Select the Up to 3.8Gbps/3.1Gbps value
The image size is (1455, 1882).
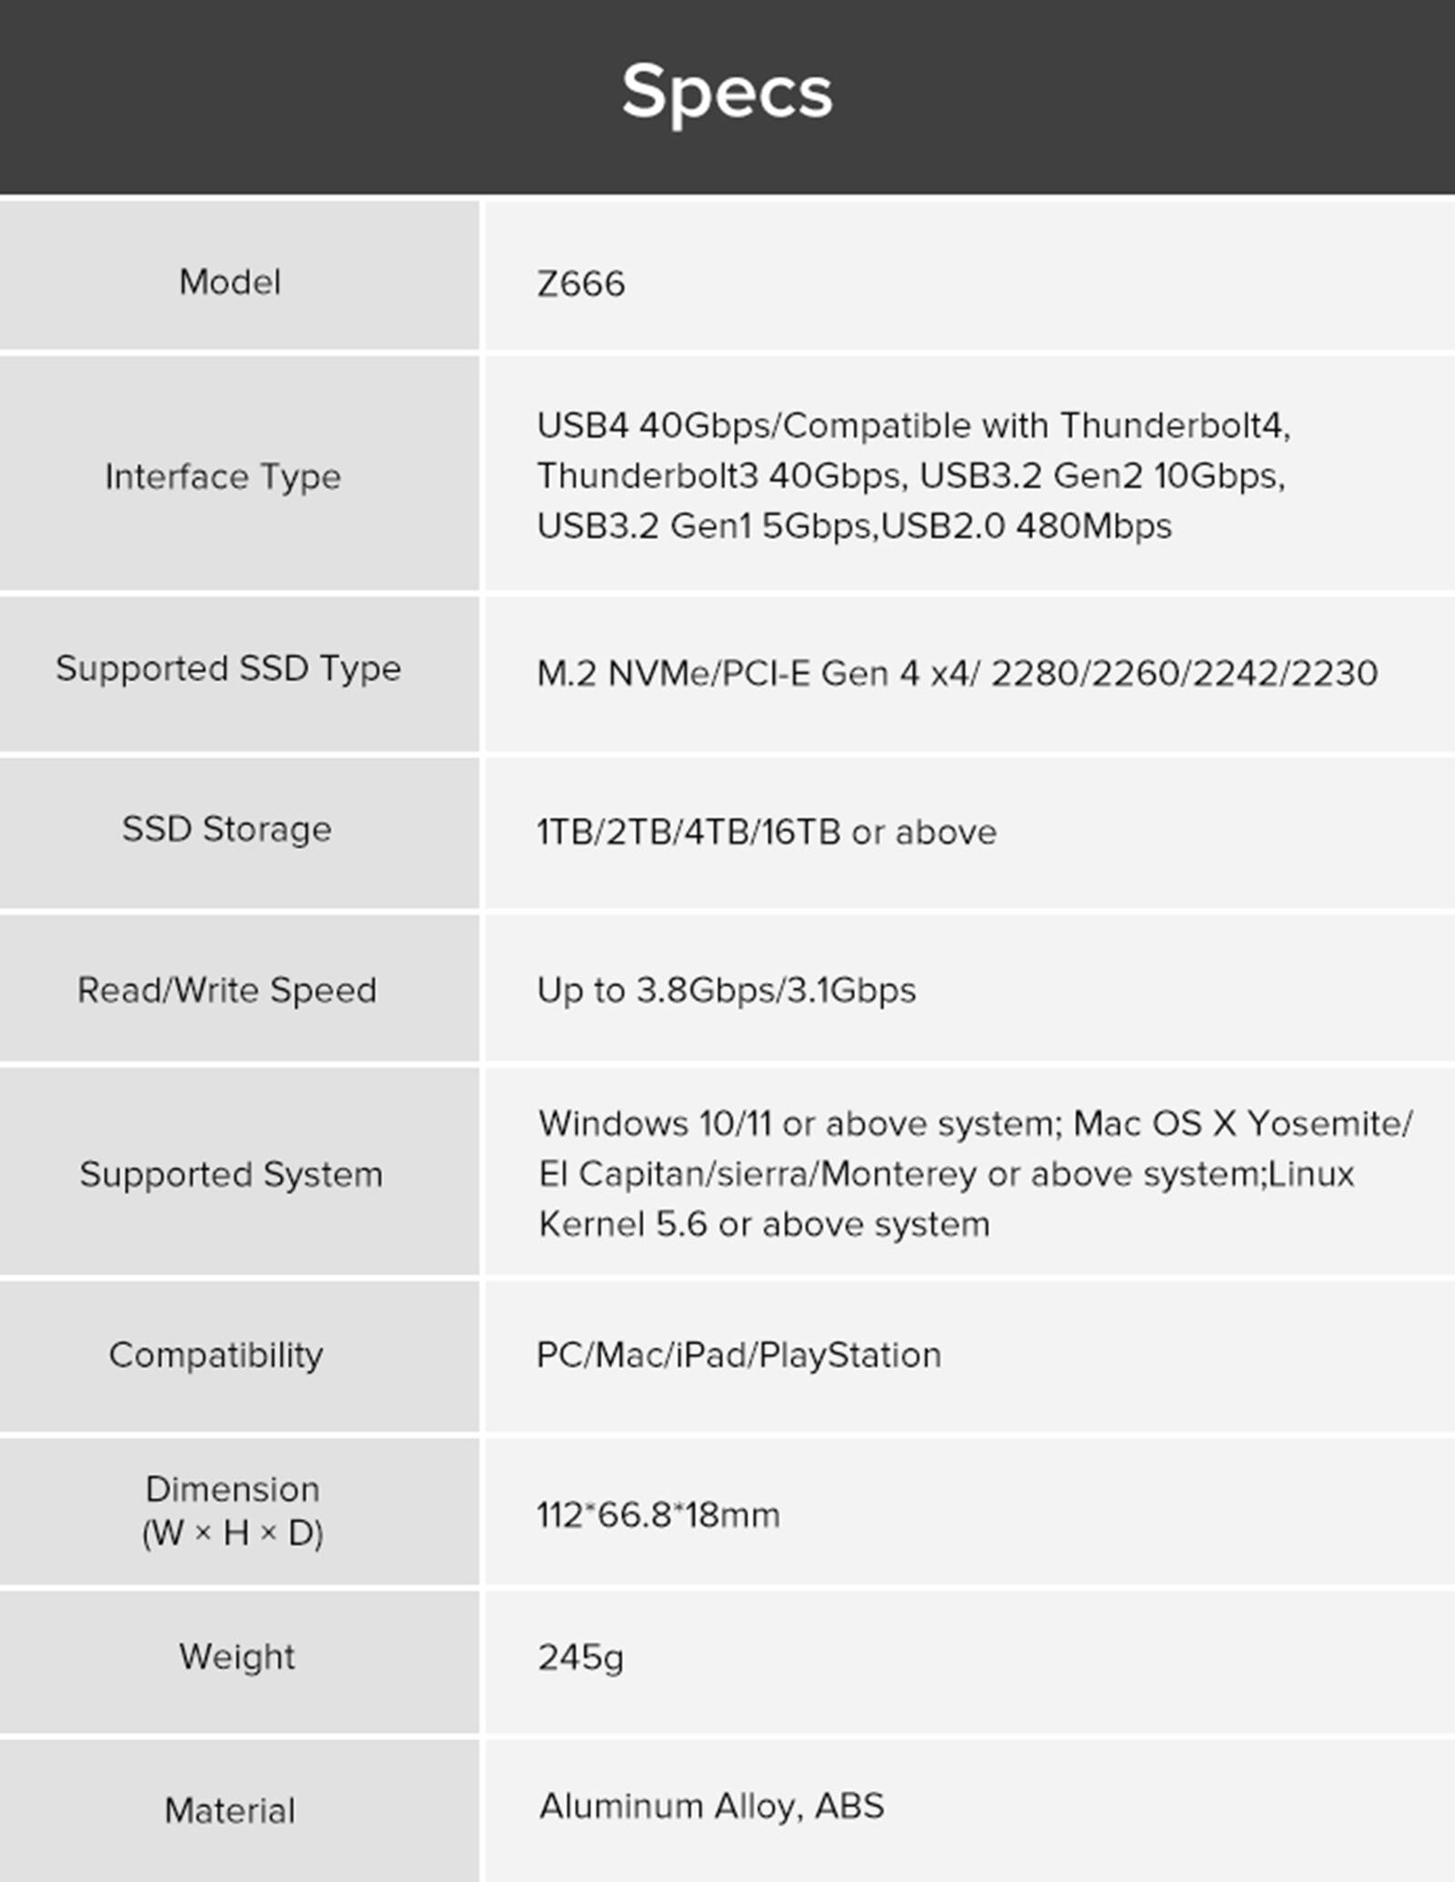(726, 990)
